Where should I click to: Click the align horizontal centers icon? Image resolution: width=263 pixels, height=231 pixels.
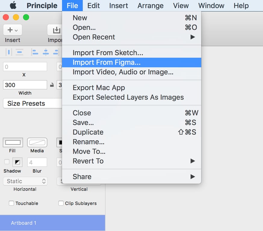[46, 52]
